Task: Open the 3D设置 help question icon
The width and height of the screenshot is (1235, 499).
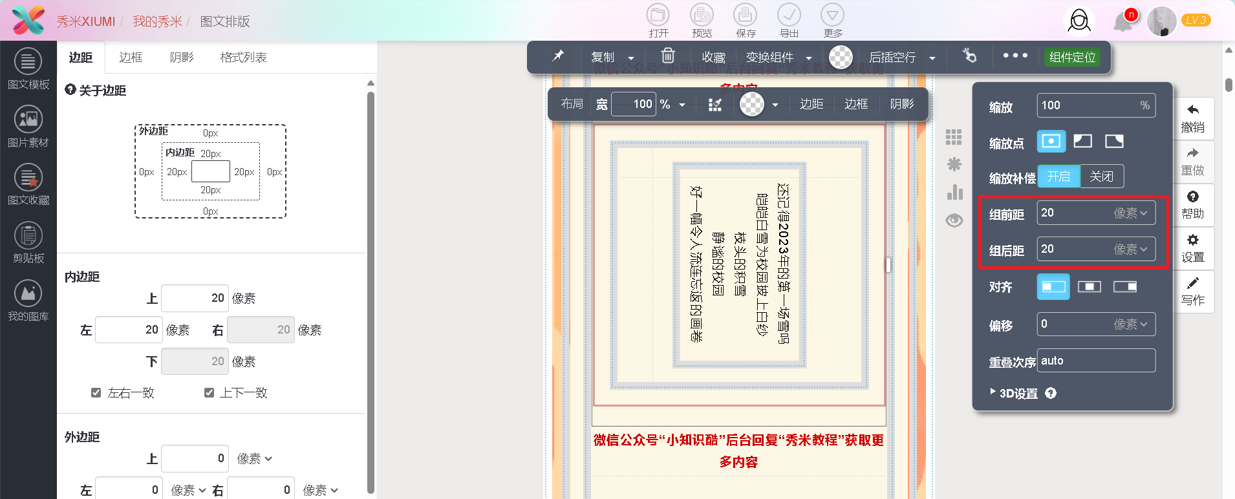Action: 1051,393
